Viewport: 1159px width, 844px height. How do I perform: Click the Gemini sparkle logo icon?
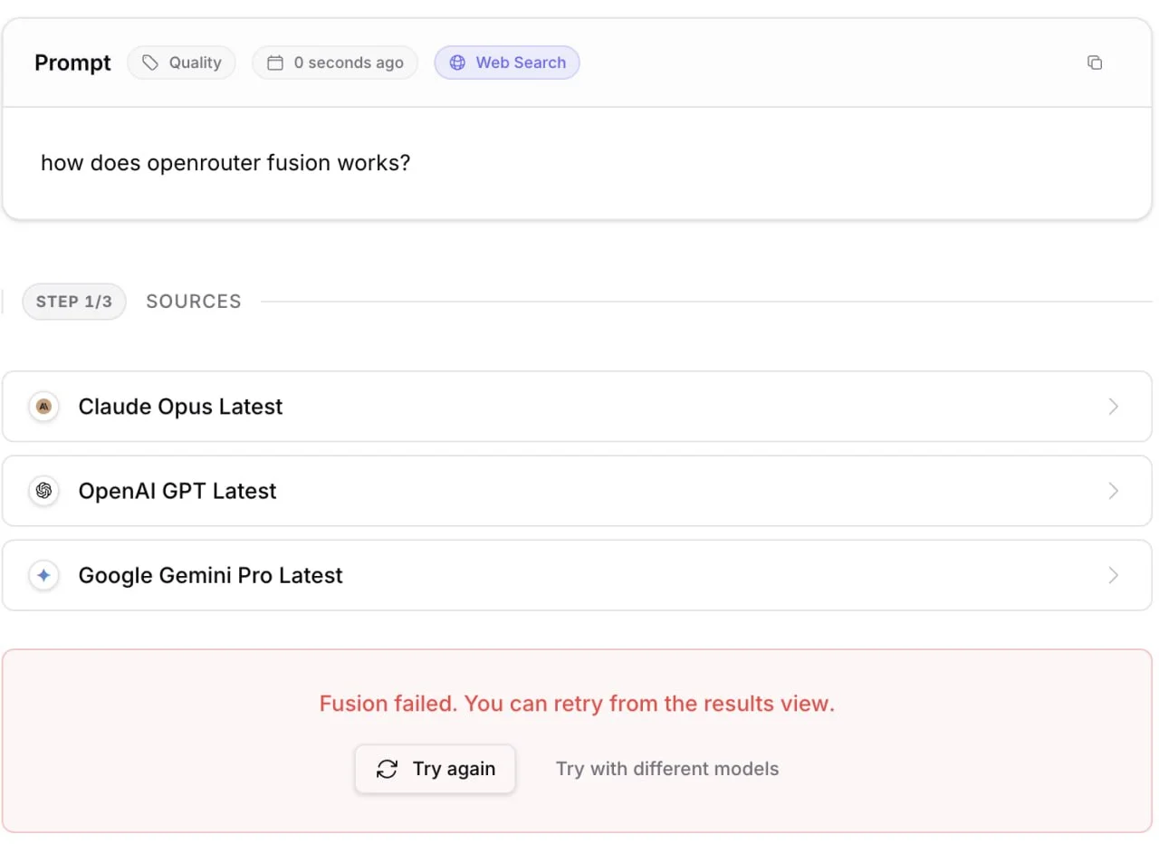pyautogui.click(x=43, y=575)
